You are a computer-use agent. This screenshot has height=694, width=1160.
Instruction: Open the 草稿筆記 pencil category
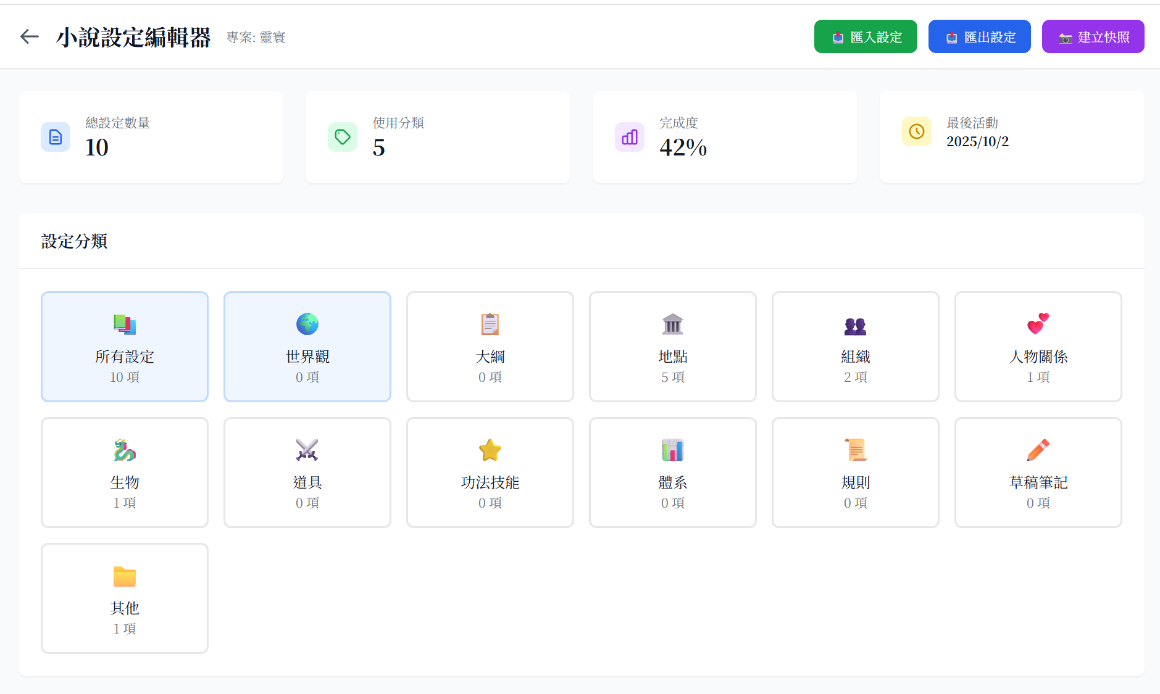click(1038, 472)
